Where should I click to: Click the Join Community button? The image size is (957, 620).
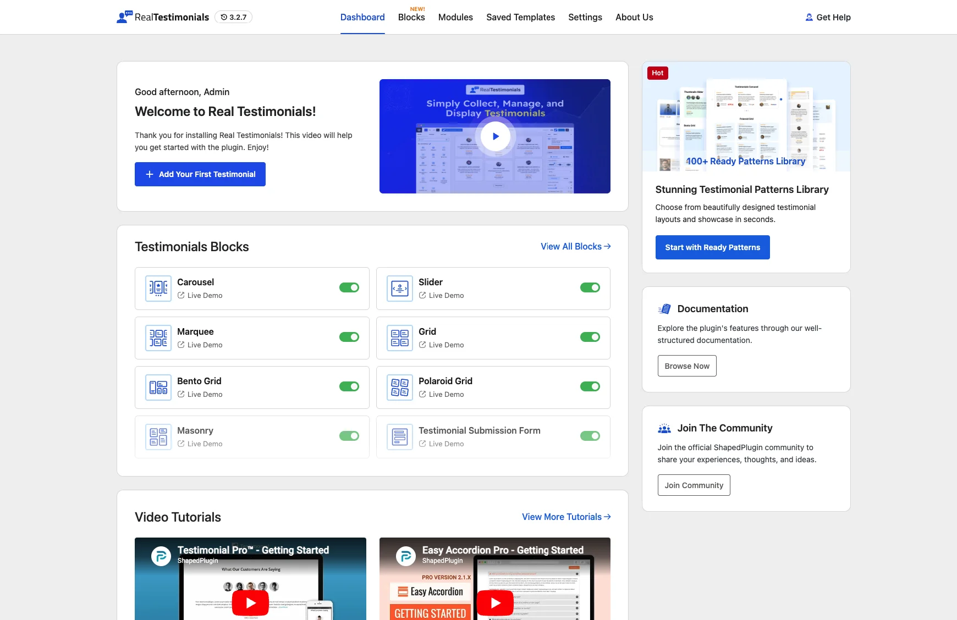tap(694, 485)
